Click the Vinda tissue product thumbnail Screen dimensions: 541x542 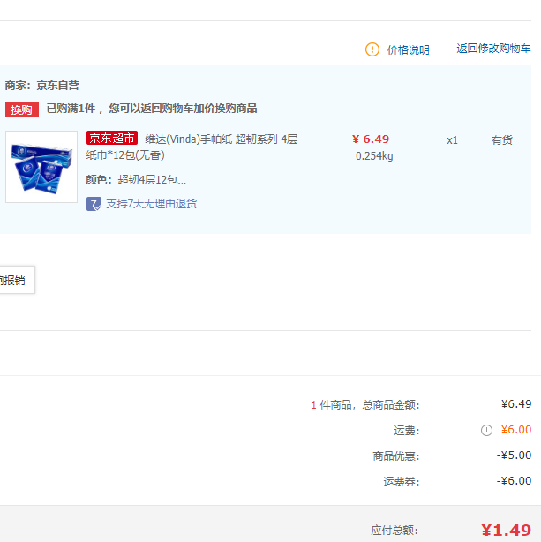41,167
